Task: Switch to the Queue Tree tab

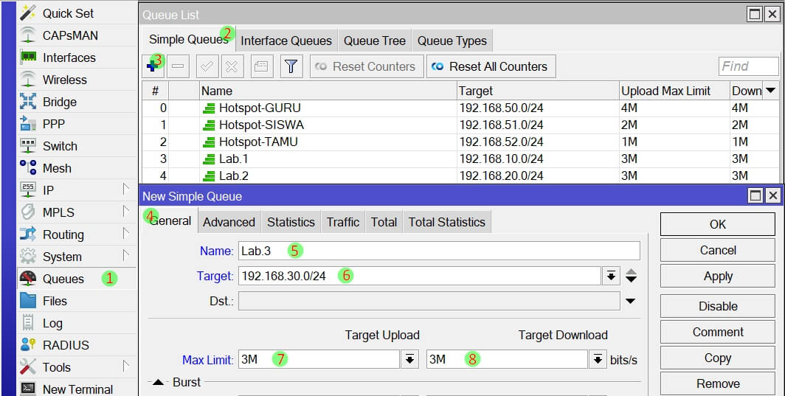Action: 374,41
